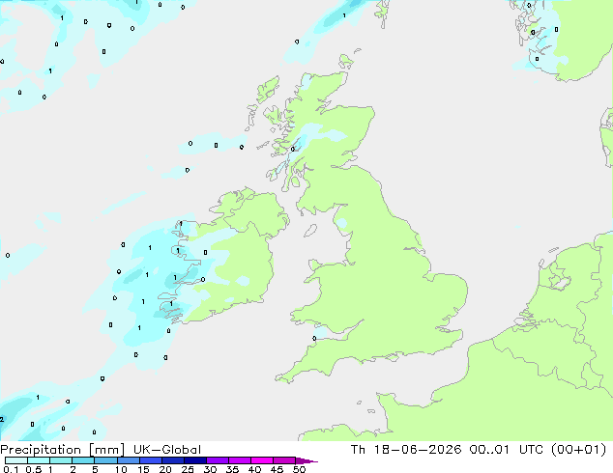Screen dimensions: 613x473
Task: Click the '50' legend scale label
Action: 299,469
